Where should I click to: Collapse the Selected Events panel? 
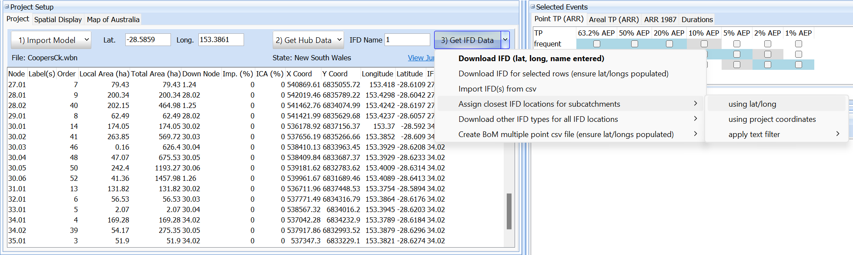[533, 7]
